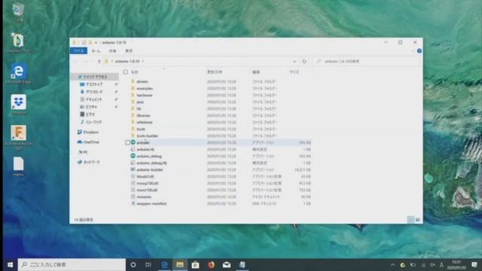Select ダウンロード in the navigation pane

tap(94, 92)
